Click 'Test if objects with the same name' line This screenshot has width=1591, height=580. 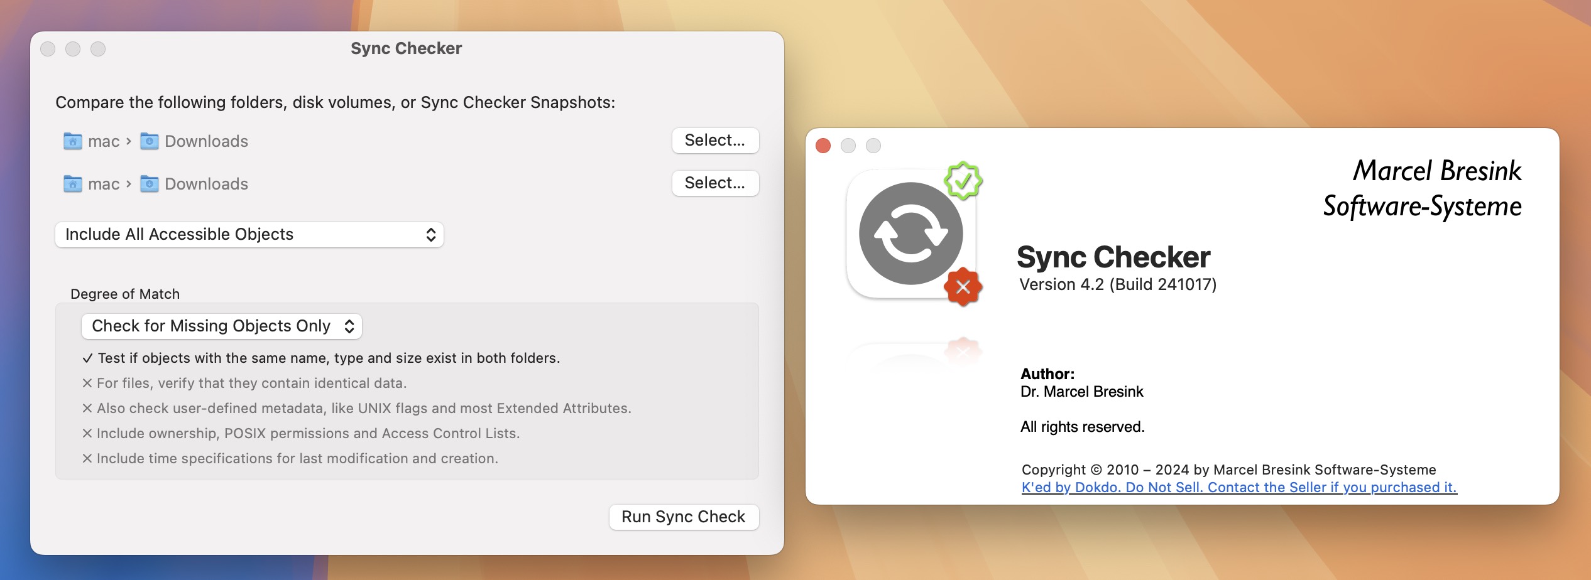(x=321, y=358)
